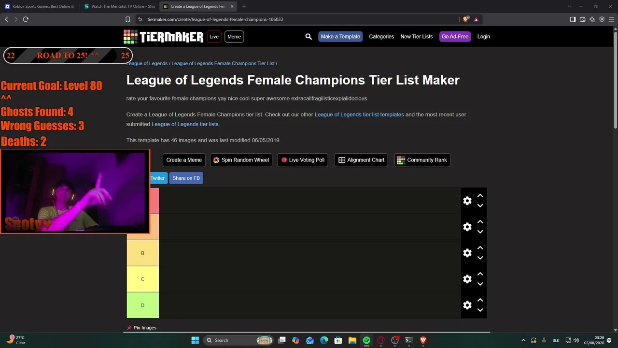618x348 pixels.
Task: Open the Brave Shields lion icon
Action: [x=465, y=19]
